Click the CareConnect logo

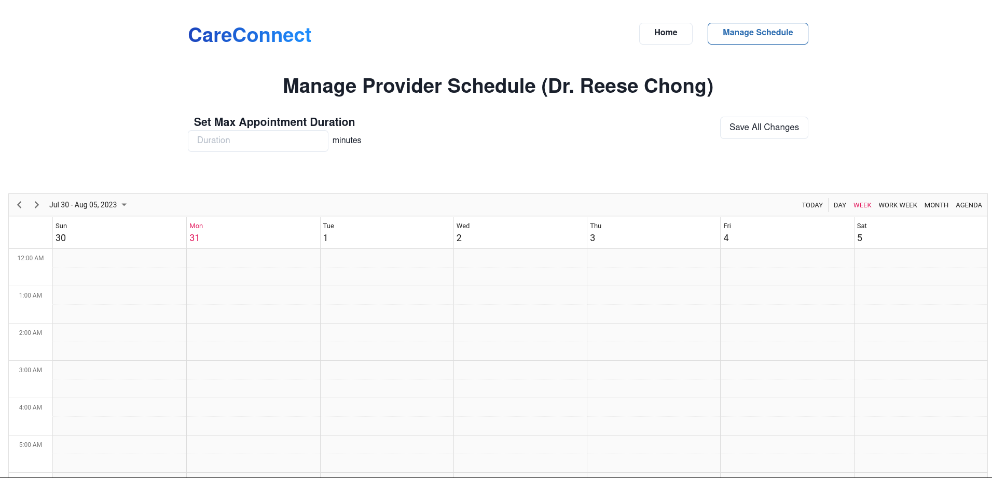tap(250, 35)
